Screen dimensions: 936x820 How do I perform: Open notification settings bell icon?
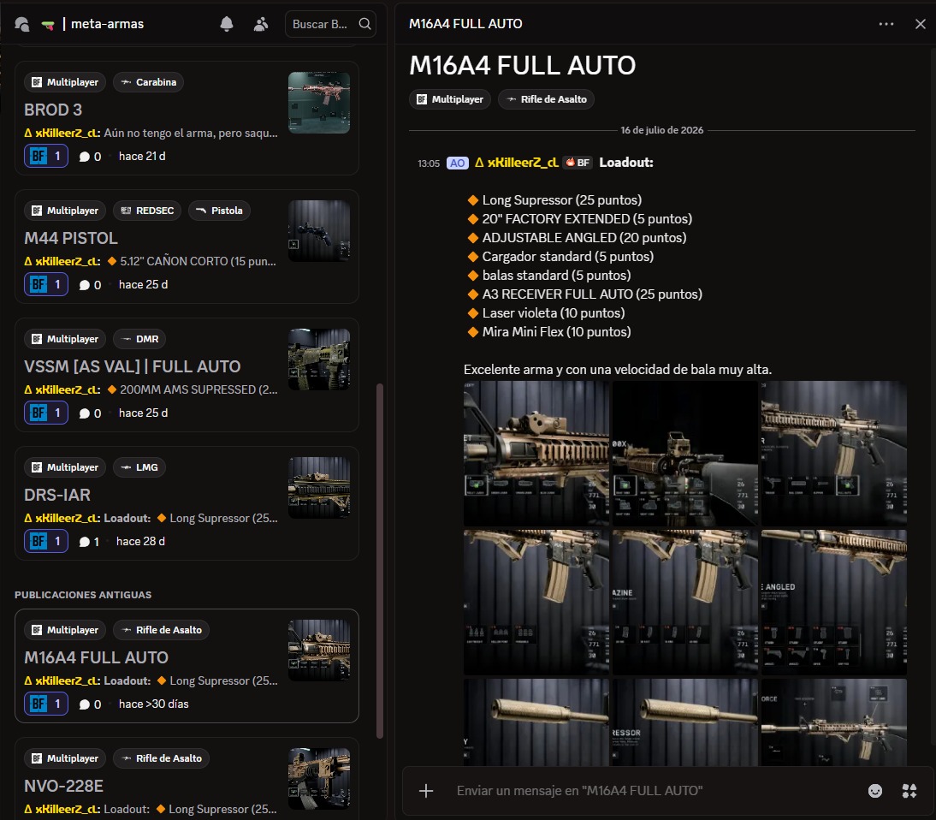[226, 24]
